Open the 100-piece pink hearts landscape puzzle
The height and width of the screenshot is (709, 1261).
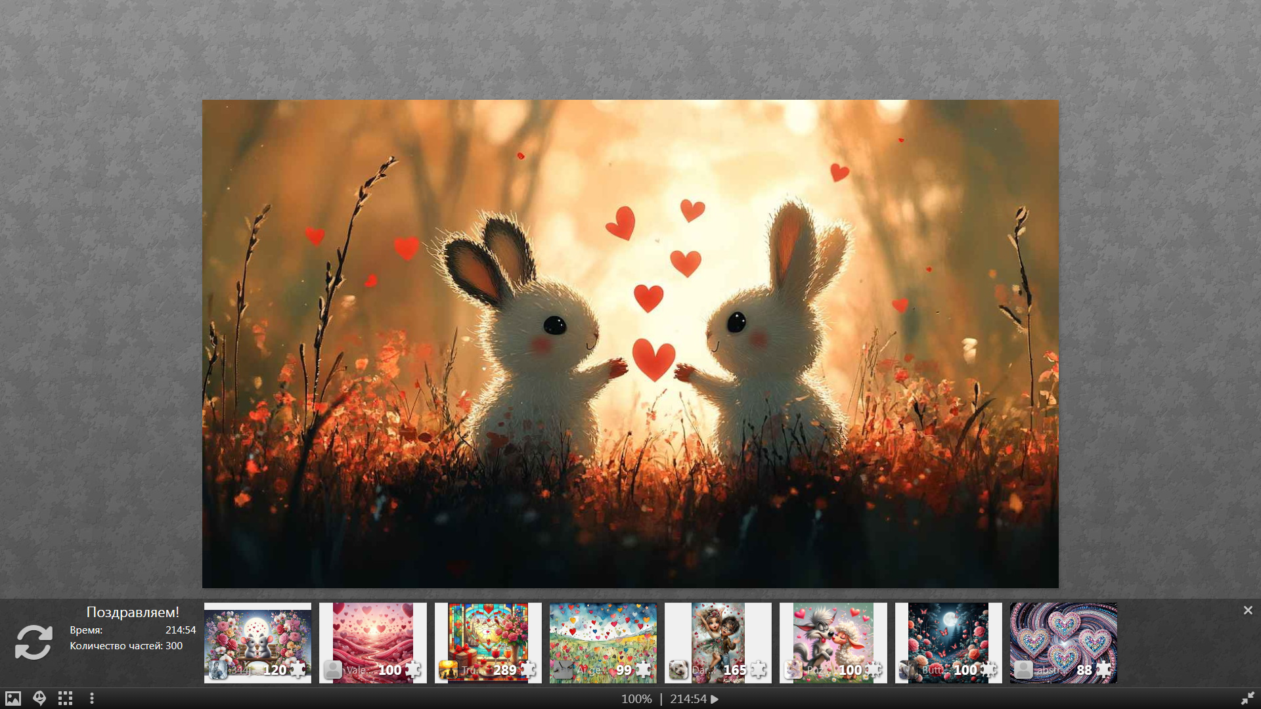coord(372,637)
